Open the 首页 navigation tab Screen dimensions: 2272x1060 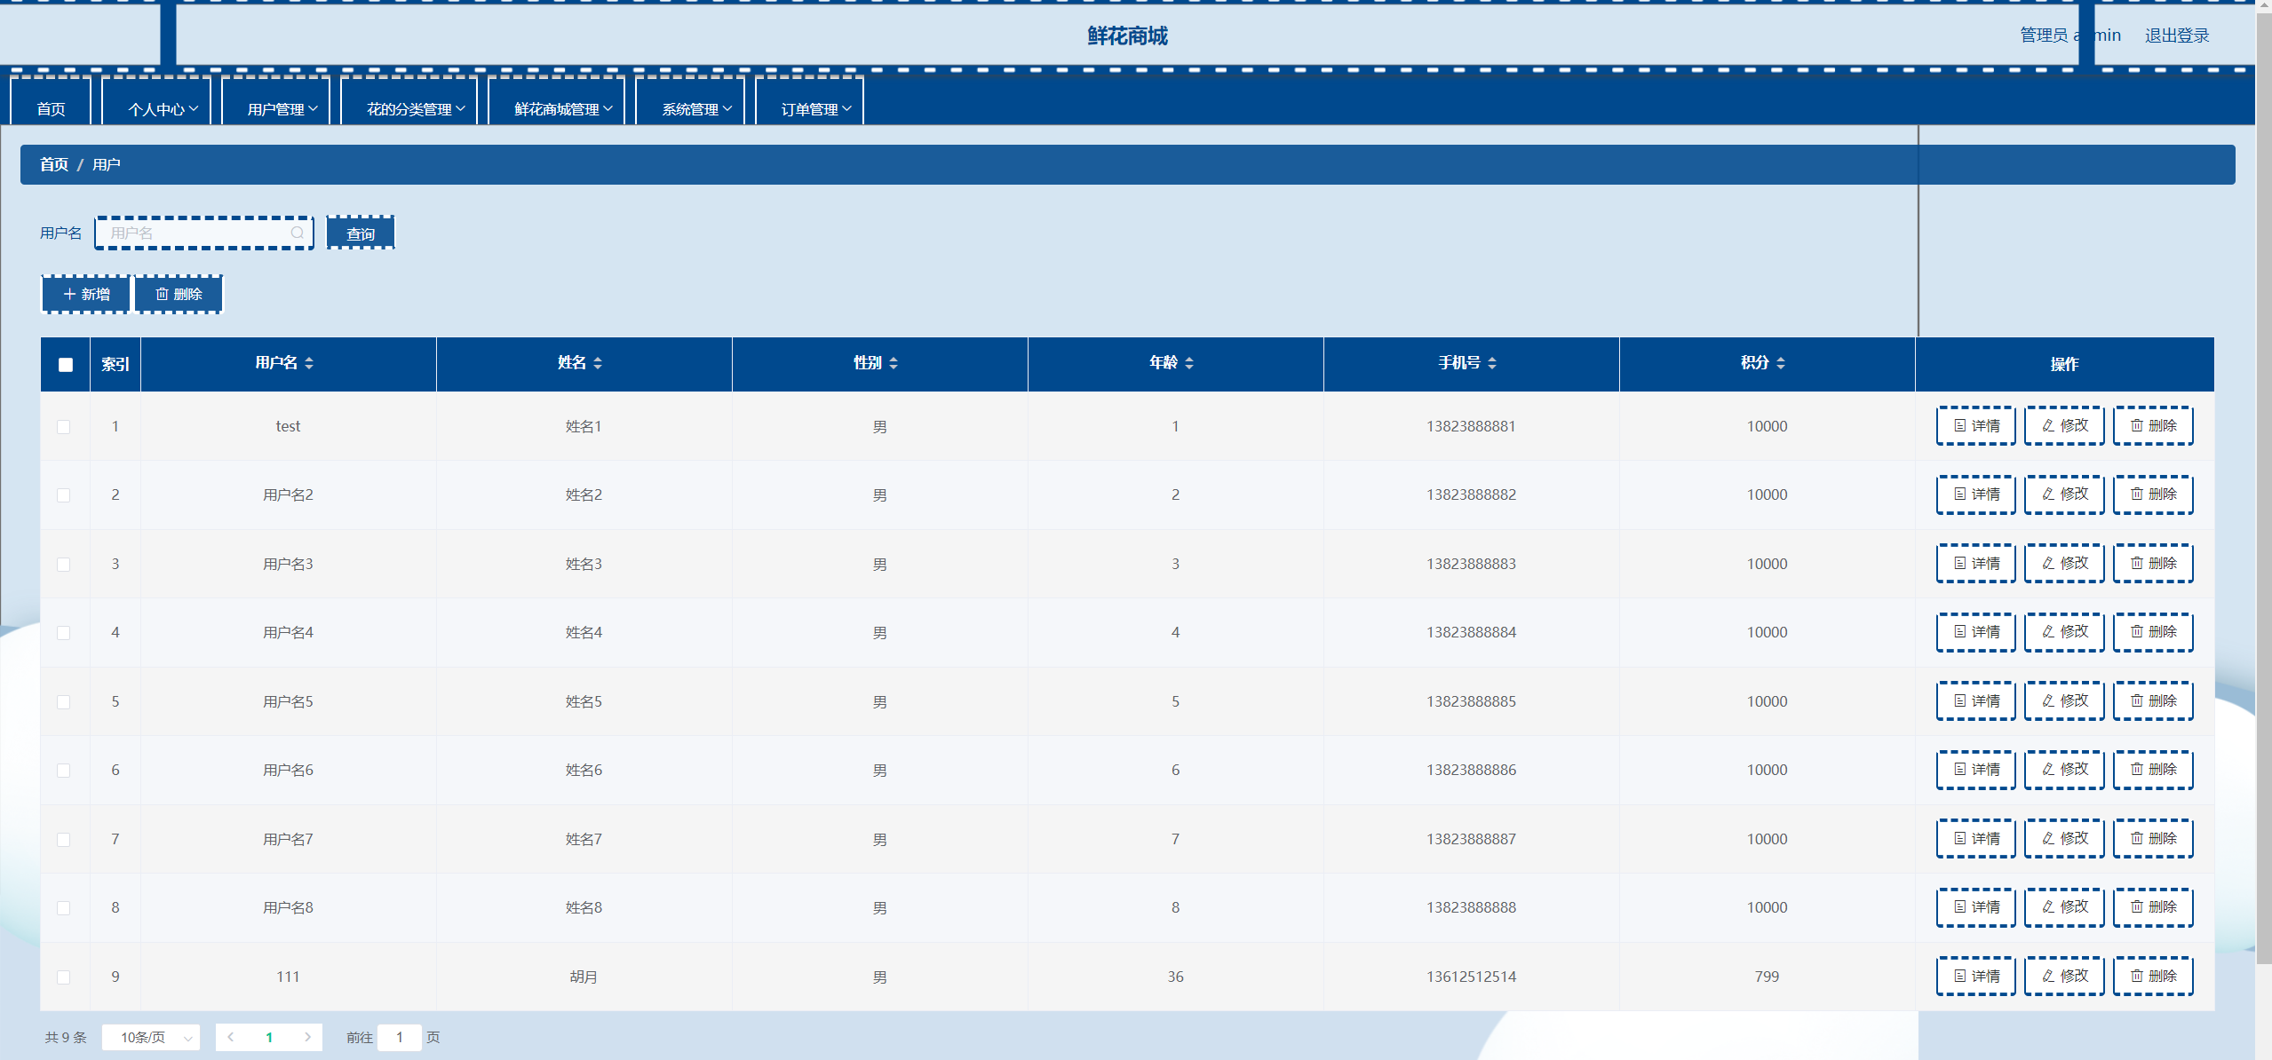(51, 109)
